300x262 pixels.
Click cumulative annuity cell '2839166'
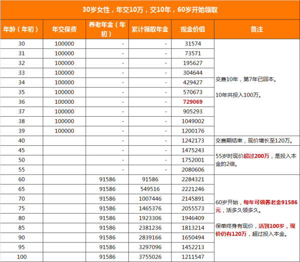pos(150,238)
